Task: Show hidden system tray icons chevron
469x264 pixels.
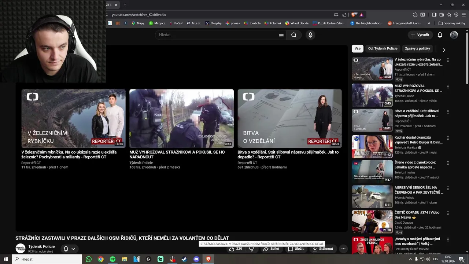Action: click(410, 259)
